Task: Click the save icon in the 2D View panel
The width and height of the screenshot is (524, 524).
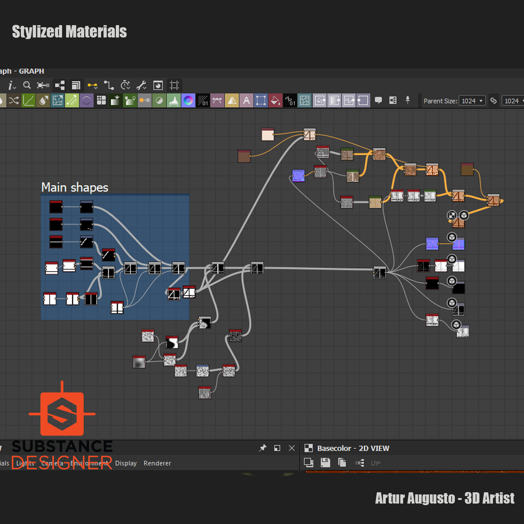Action: click(325, 463)
